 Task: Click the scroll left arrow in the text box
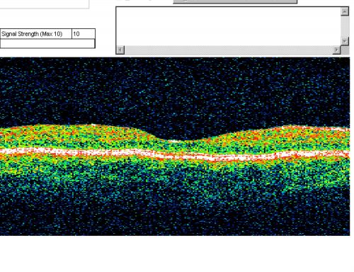[x=120, y=50]
